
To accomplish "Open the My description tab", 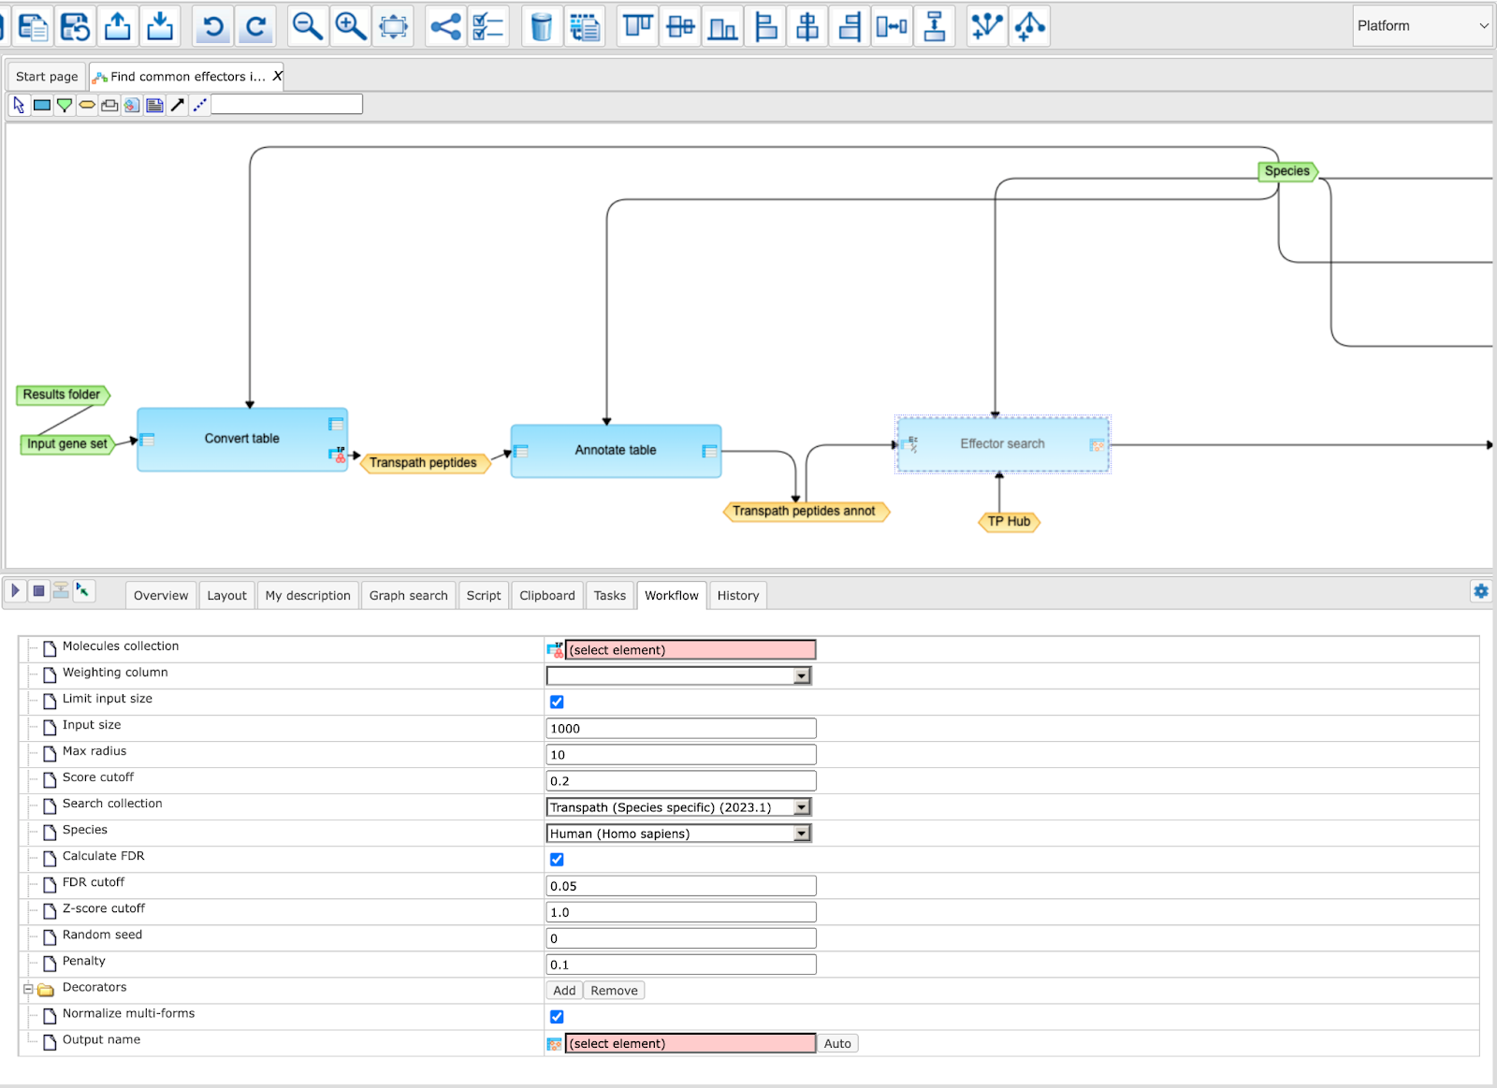I will tap(308, 595).
